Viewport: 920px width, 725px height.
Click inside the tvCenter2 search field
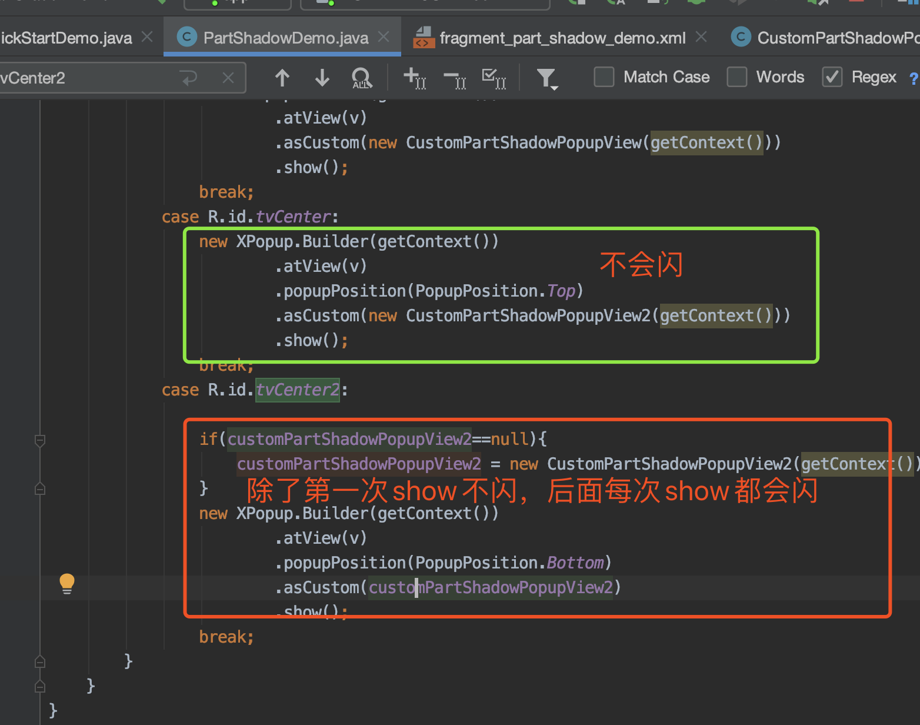pyautogui.click(x=88, y=77)
